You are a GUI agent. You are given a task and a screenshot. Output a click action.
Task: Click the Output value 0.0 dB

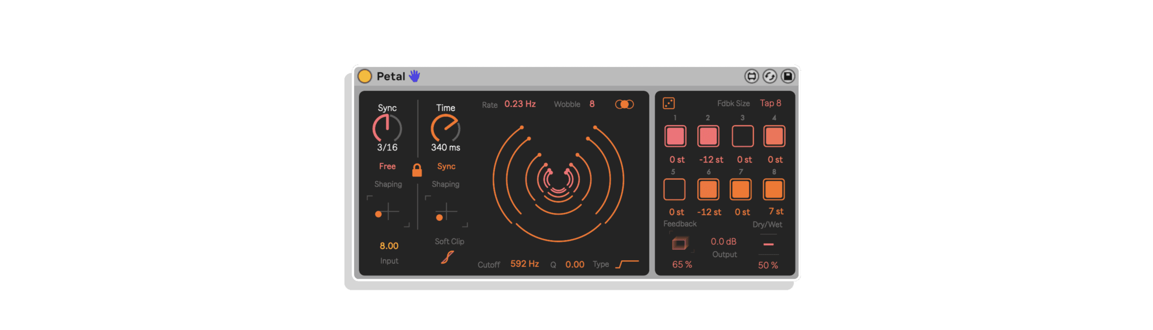coord(723,241)
